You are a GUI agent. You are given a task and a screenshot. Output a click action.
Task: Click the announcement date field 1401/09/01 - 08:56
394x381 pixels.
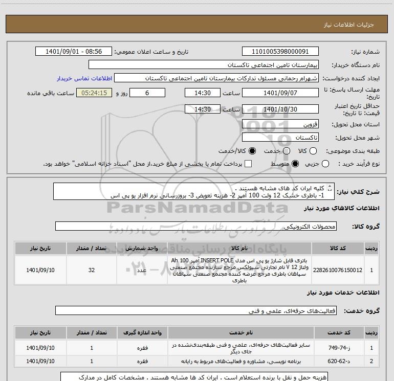coord(74,52)
